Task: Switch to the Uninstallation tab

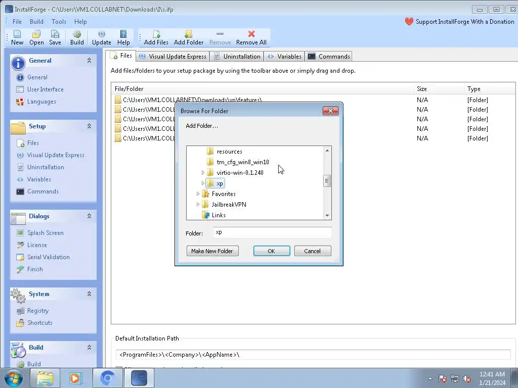Action: tap(237, 57)
